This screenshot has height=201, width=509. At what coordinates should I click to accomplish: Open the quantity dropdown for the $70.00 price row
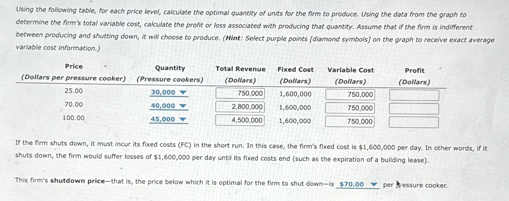point(183,106)
